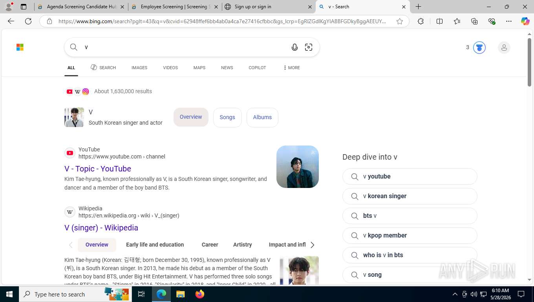Open V entity portrait thumbnail
Image resolution: width=534 pixels, height=302 pixels.
coord(74,117)
